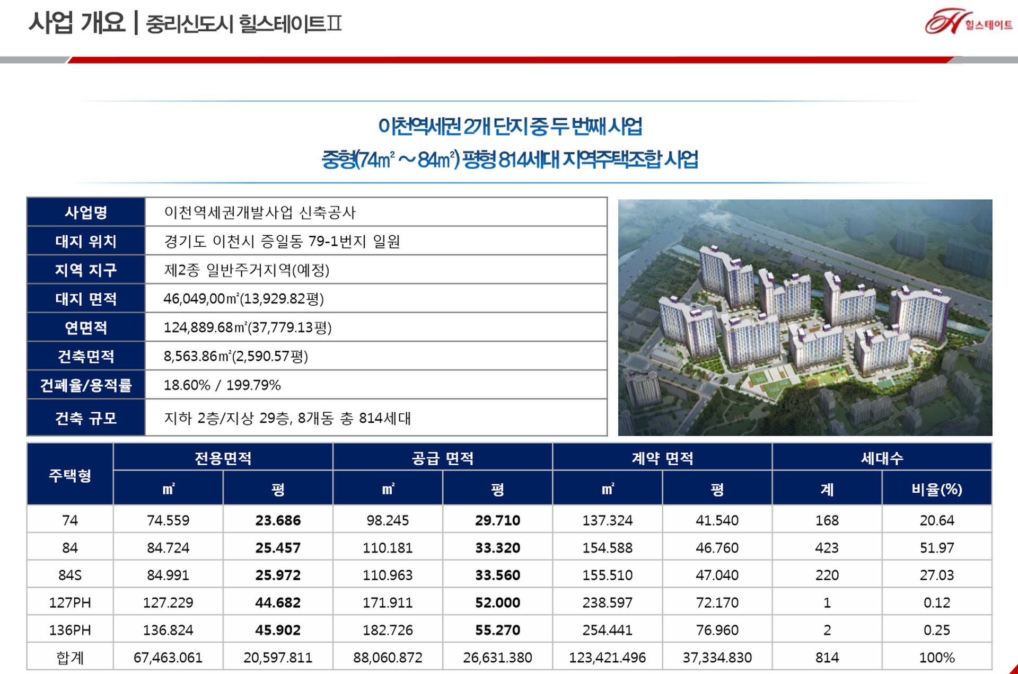Select '제2종 일반주거지역(예정)' value
This screenshot has width=1018, height=674.
click(247, 270)
